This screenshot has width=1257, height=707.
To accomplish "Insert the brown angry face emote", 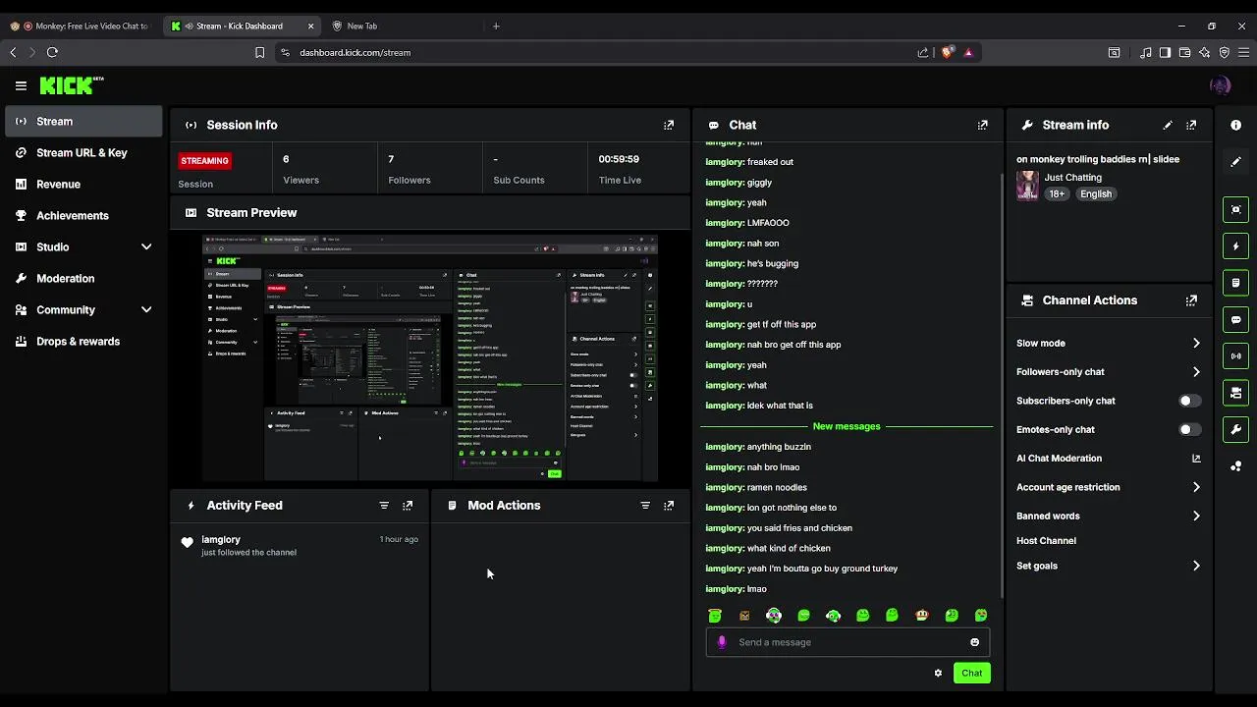I will (744, 616).
